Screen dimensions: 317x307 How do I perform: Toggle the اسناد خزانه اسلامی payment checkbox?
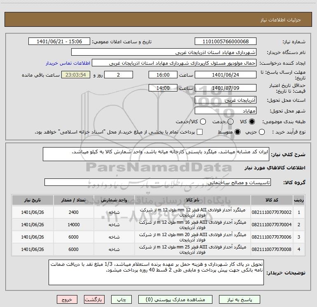point(200,132)
